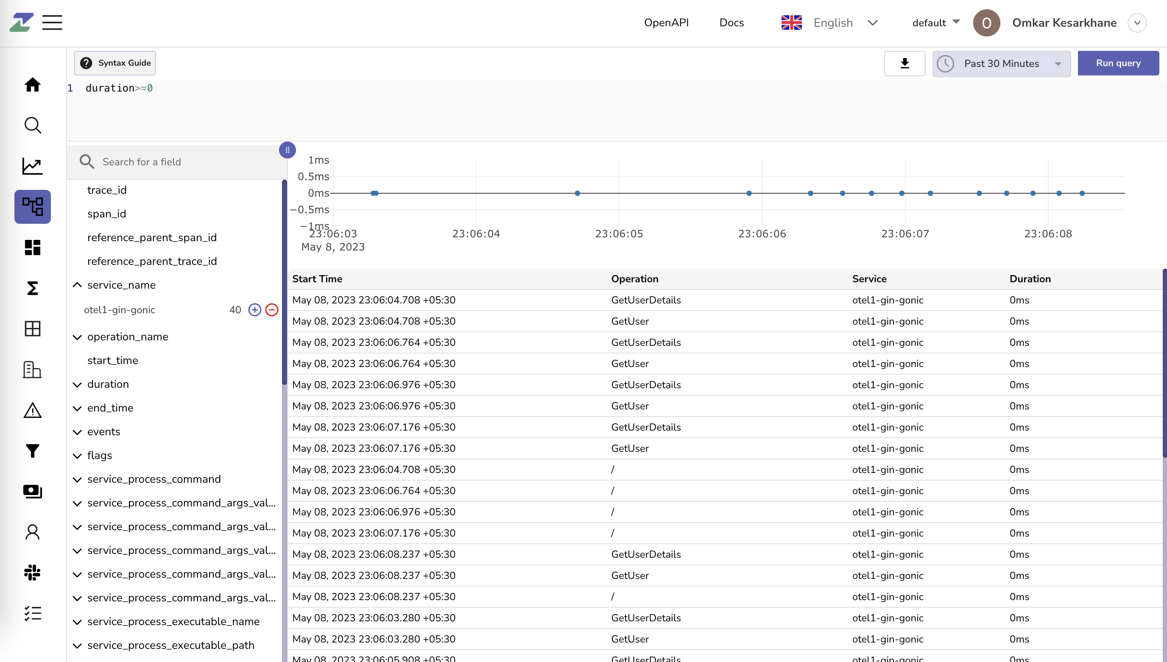Open the dashboards tiles icon

(x=32, y=248)
